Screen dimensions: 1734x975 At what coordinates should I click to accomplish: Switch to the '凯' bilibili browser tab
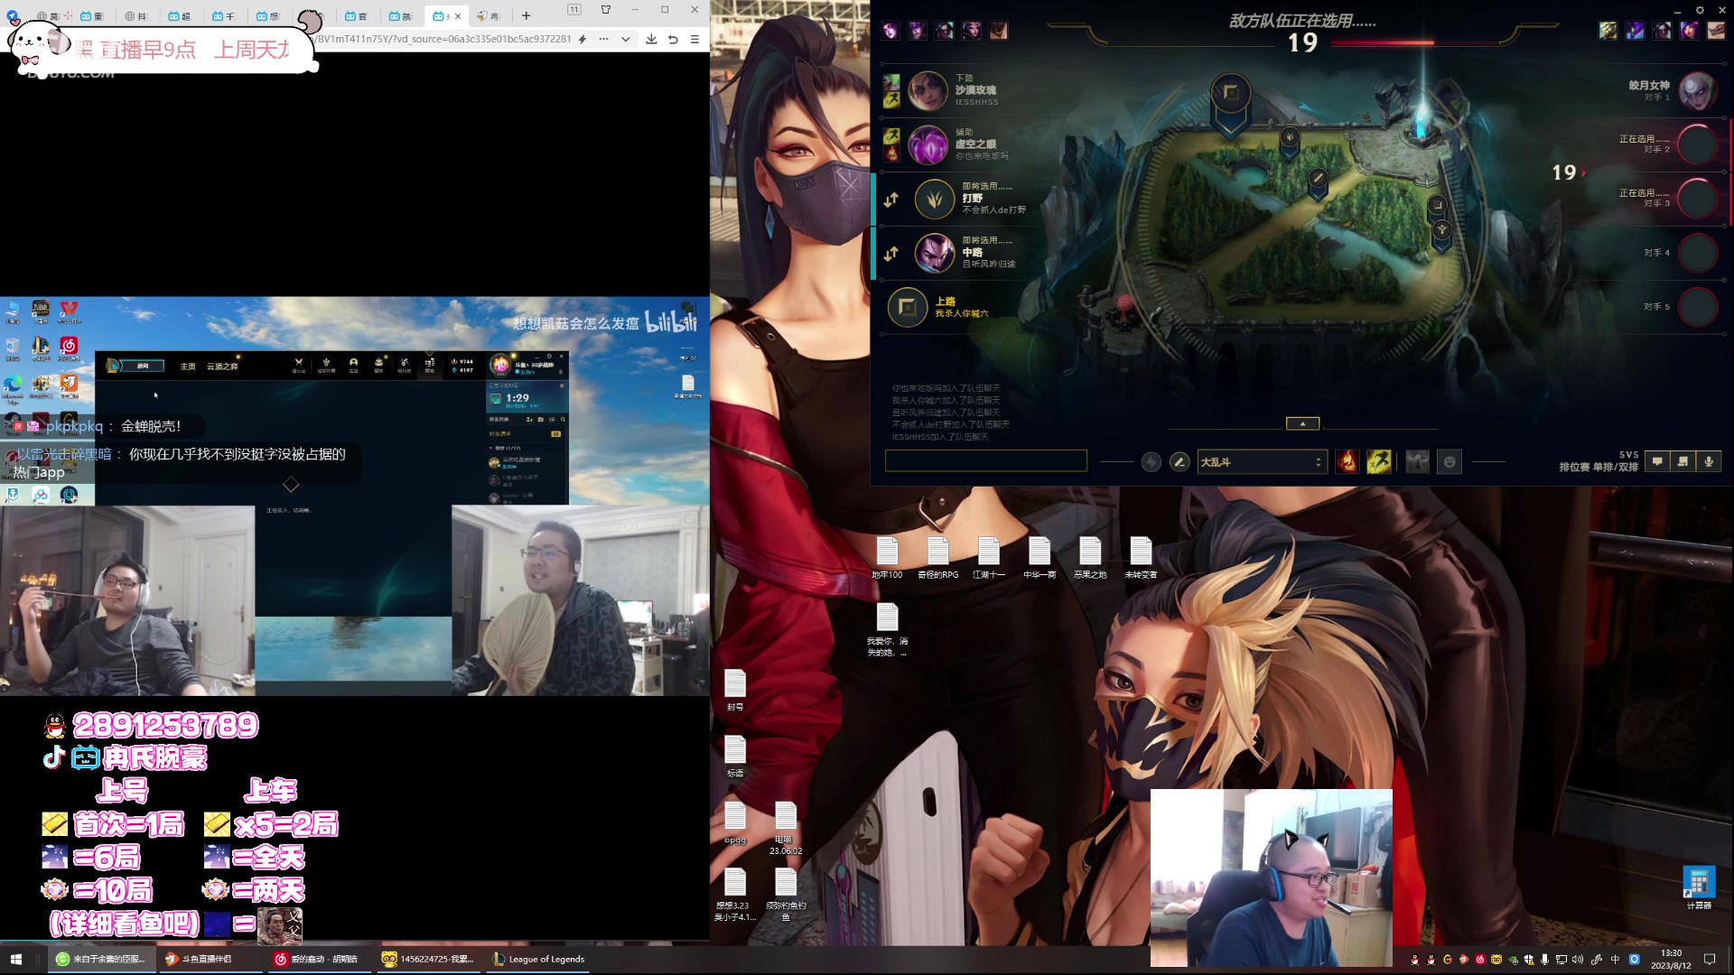tap(400, 15)
